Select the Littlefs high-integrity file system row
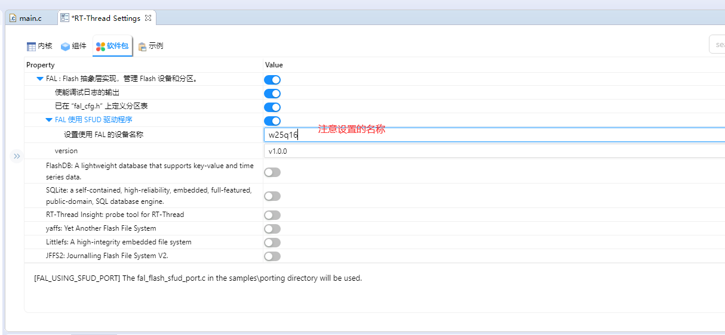Viewport: 725px width, 335px height. (119, 242)
